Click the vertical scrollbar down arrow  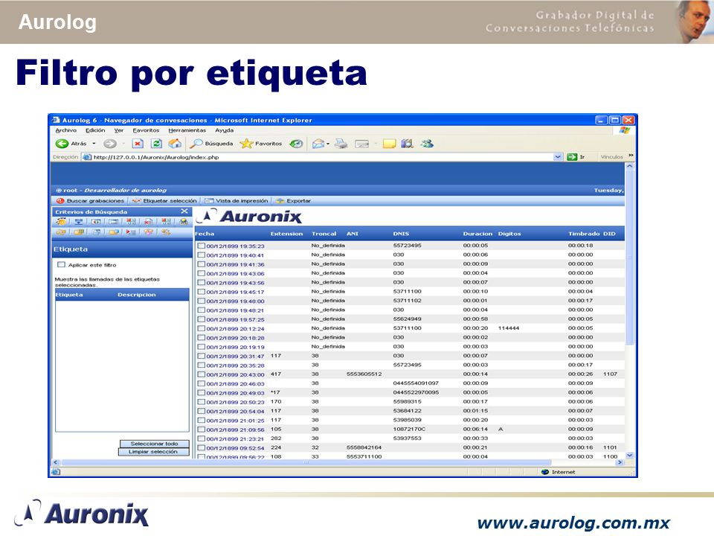630,456
